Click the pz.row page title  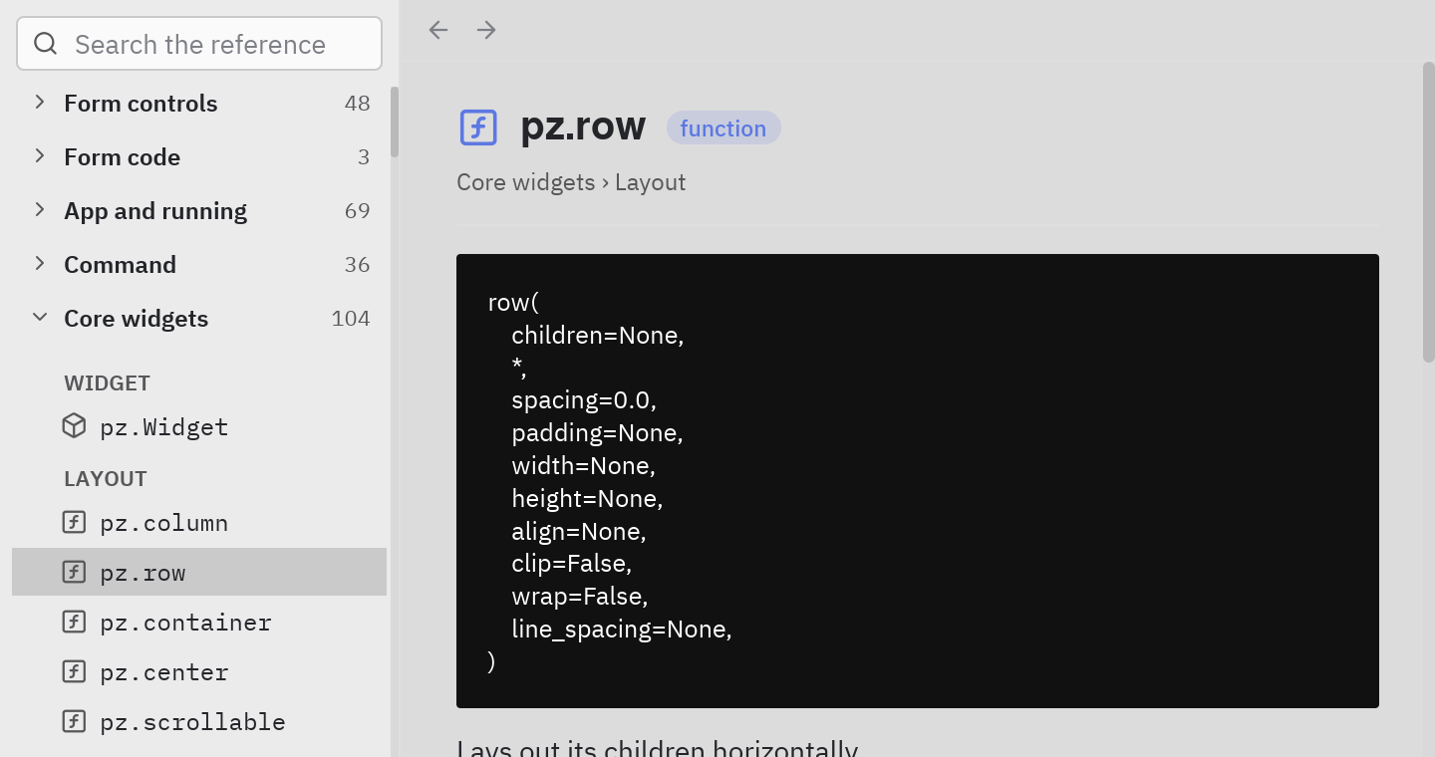tap(583, 126)
